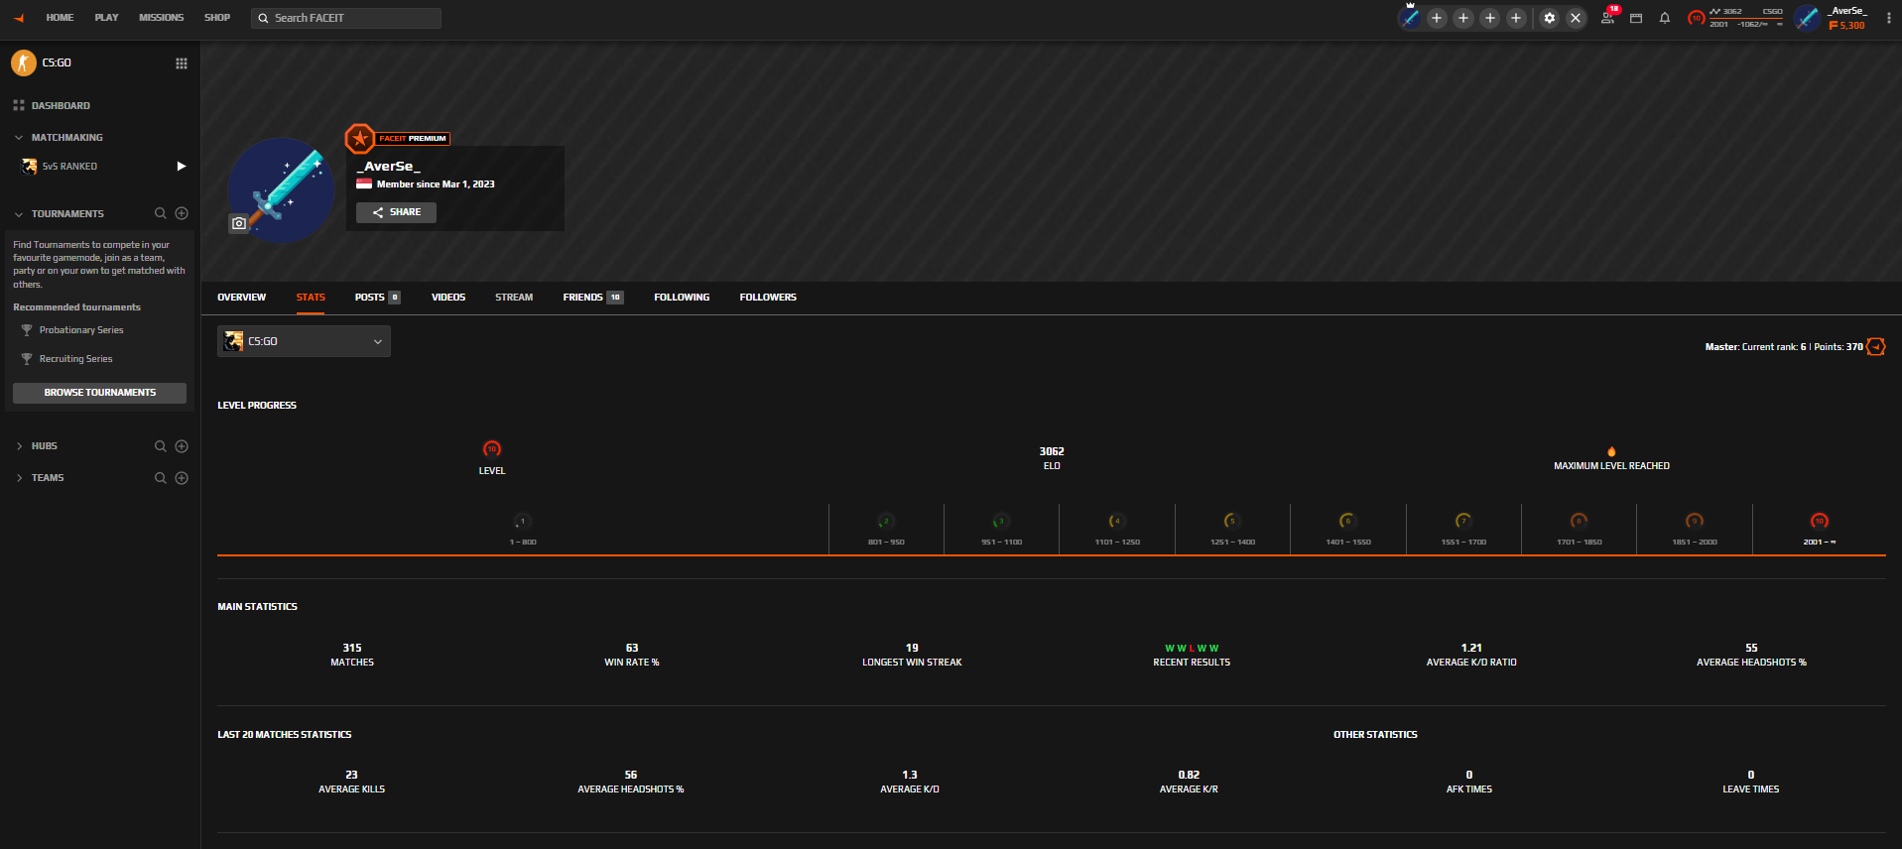
Task: Select the Stats tab
Action: tap(311, 298)
